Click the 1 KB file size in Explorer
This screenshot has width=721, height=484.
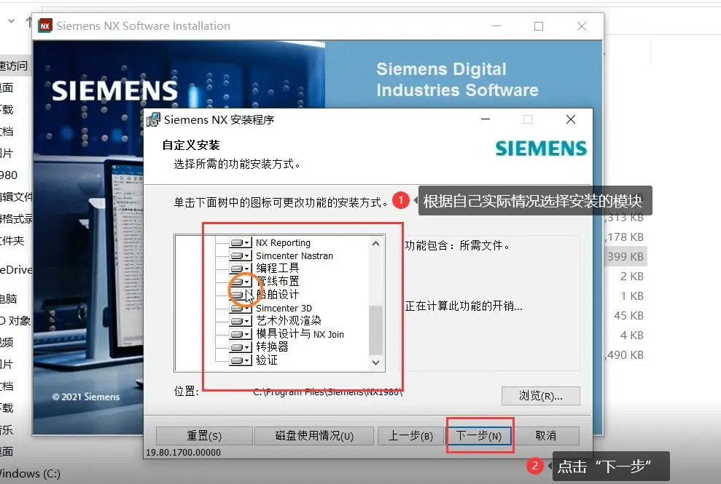[632, 296]
